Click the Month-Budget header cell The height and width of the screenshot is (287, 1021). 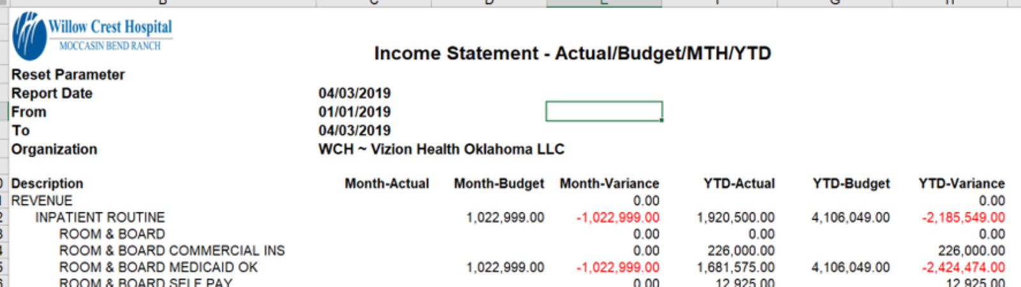(x=499, y=184)
